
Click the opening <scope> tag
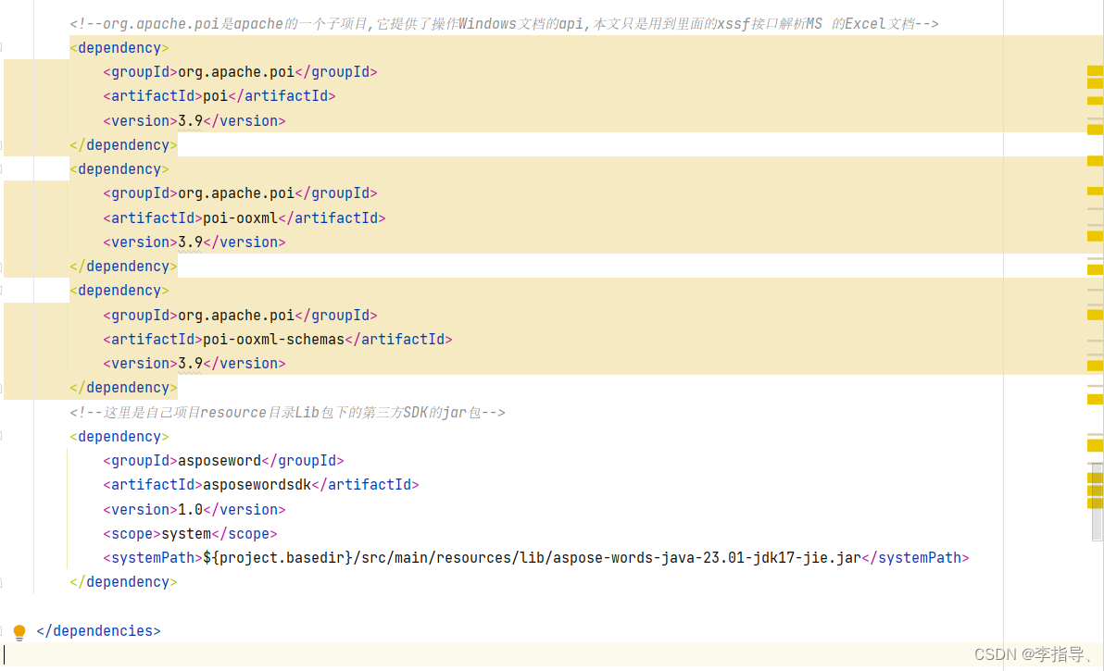point(132,534)
